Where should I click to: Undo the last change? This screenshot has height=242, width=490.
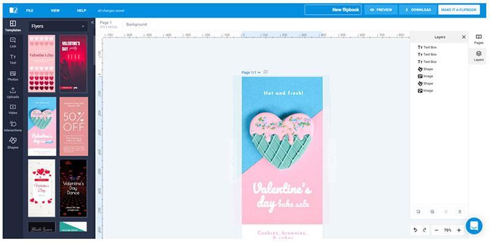point(415,230)
